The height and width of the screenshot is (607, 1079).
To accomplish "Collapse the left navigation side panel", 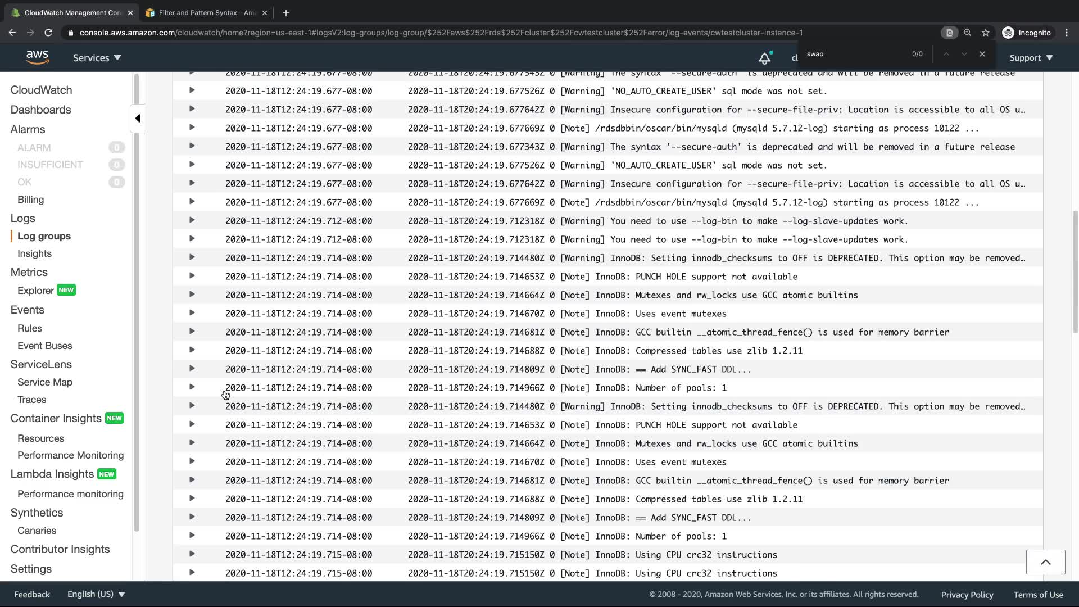I will tap(138, 119).
